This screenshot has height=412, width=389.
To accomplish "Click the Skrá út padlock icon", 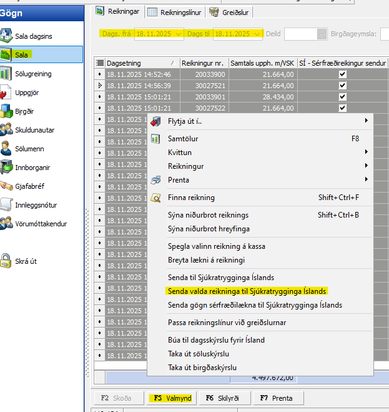I will [x=7, y=261].
